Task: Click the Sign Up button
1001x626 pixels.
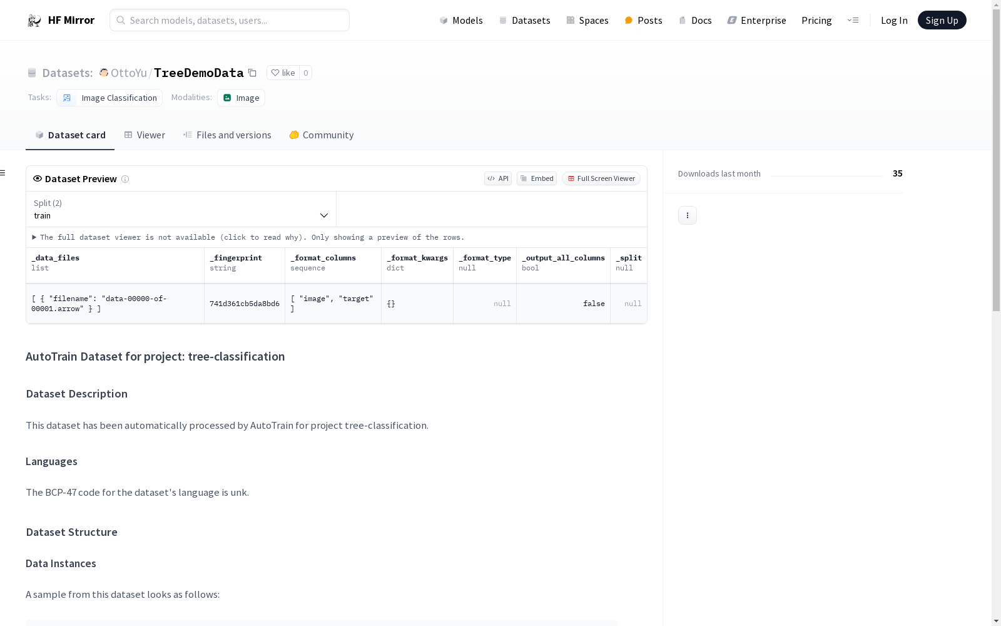Action: pos(942,20)
